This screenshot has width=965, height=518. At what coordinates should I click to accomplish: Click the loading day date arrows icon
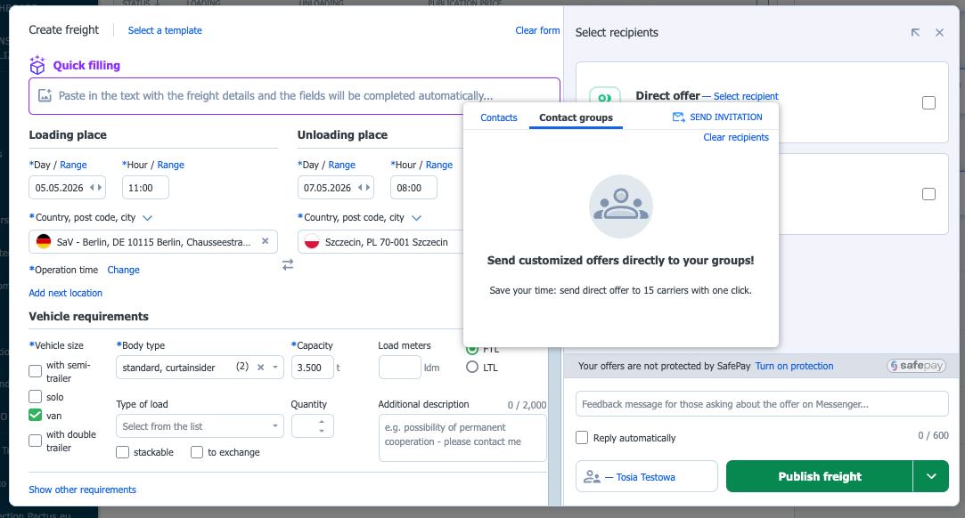(95, 188)
